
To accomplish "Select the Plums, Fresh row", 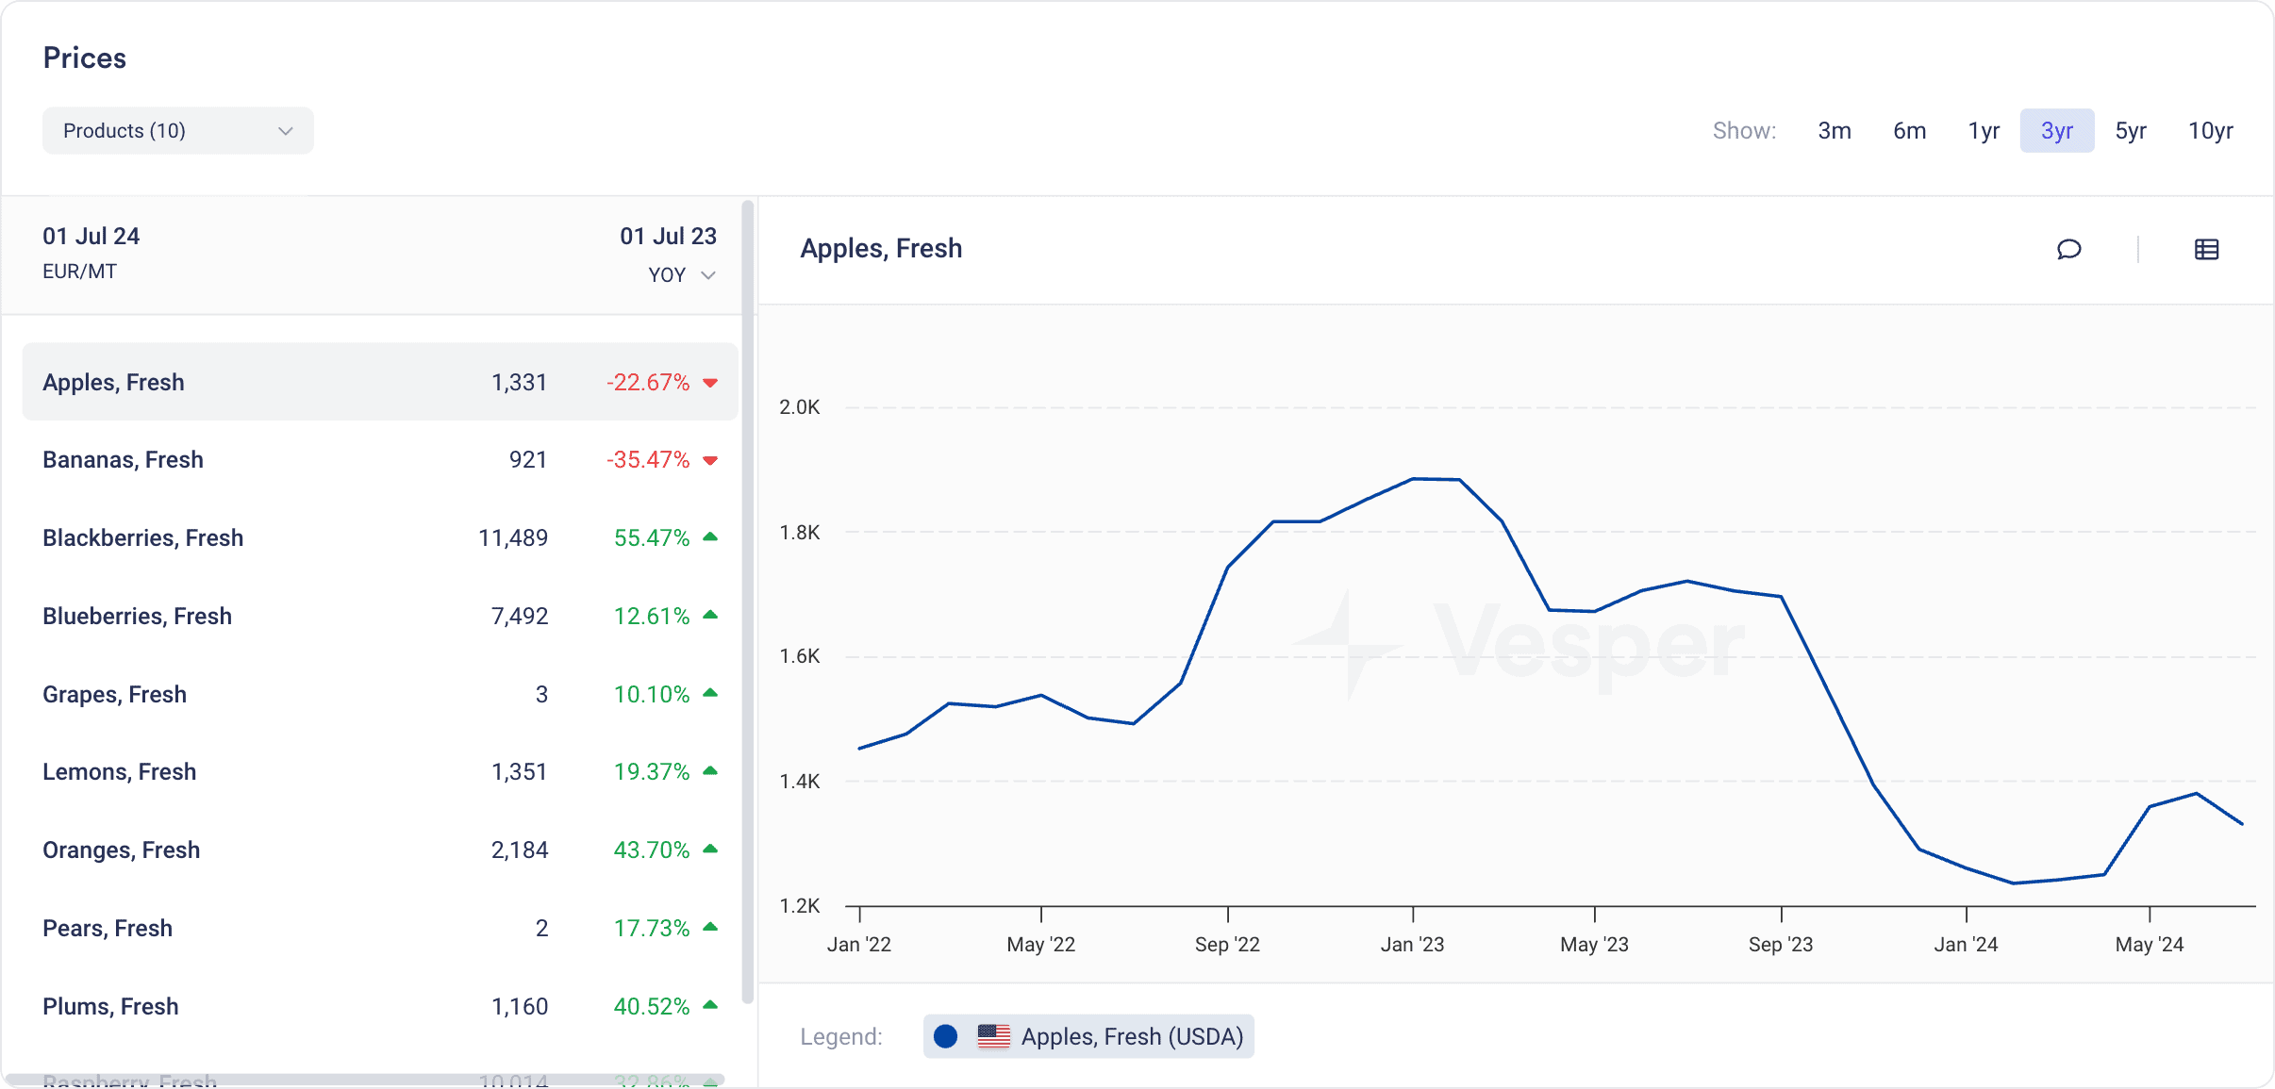I will point(380,1006).
